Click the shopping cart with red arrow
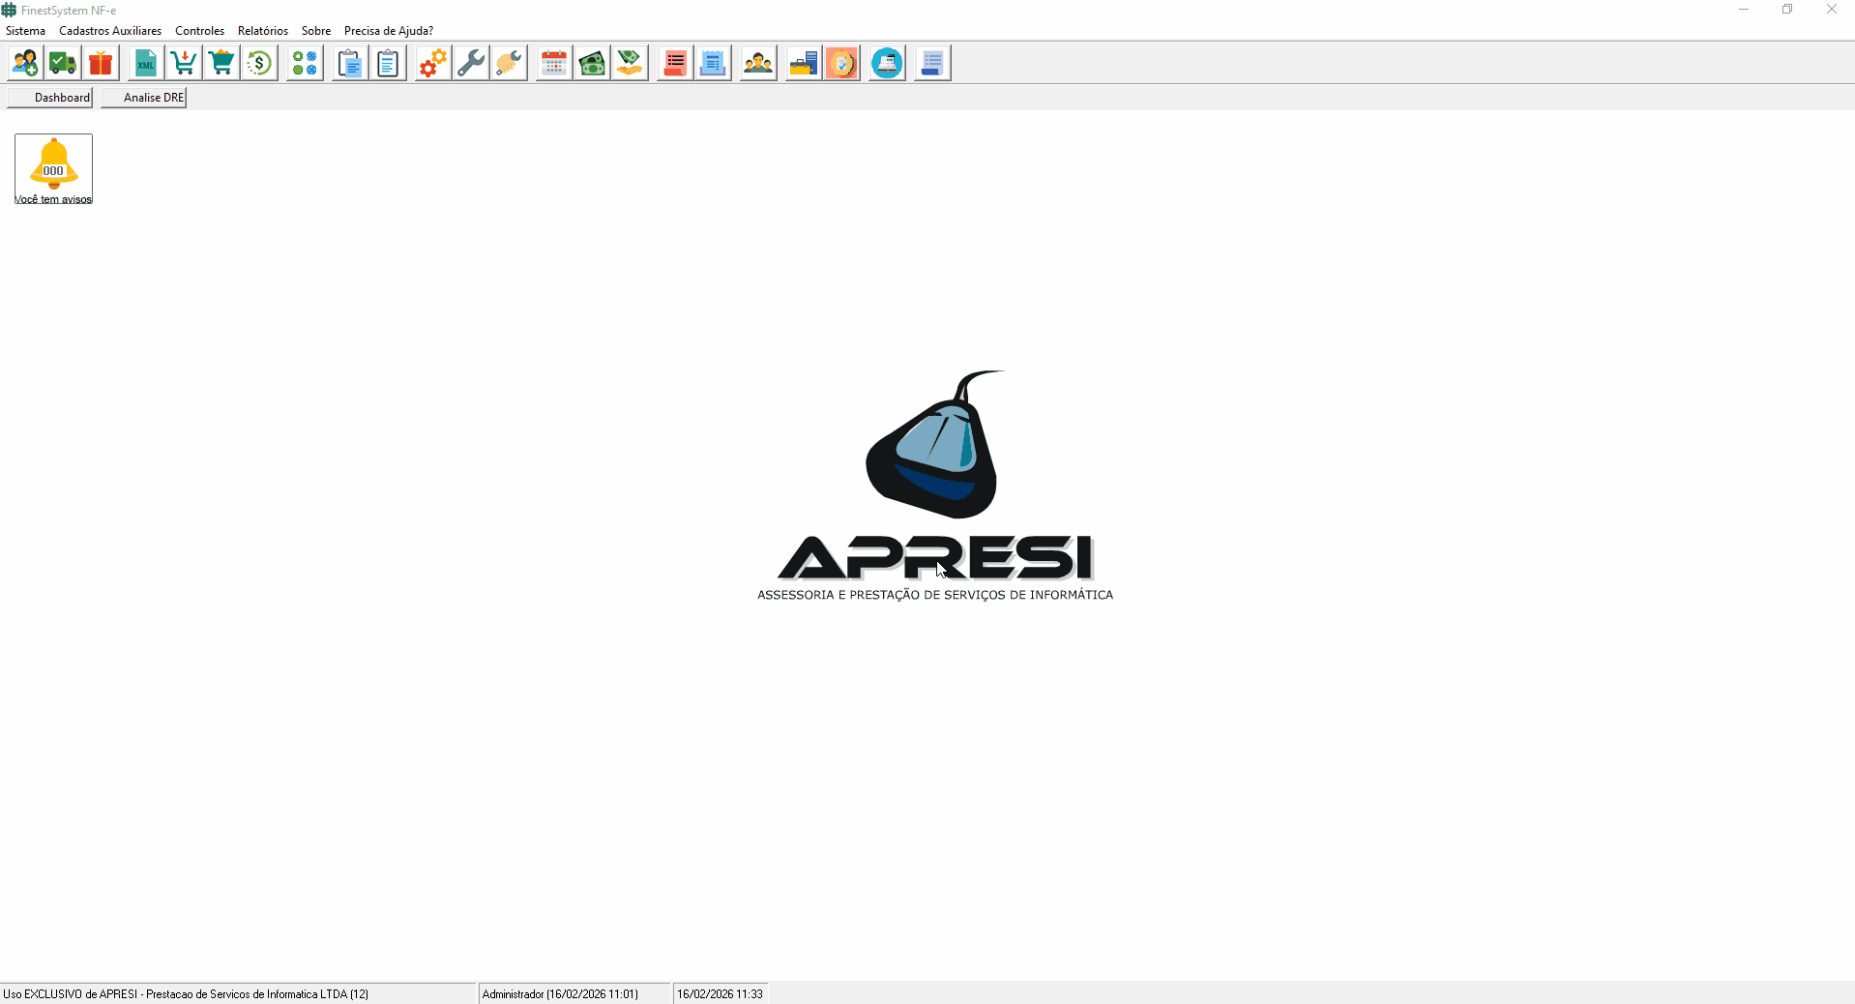The width and height of the screenshot is (1855, 1004). [184, 64]
